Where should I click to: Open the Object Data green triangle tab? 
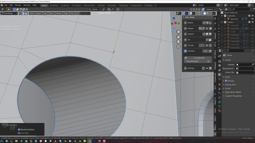[x=220, y=106]
